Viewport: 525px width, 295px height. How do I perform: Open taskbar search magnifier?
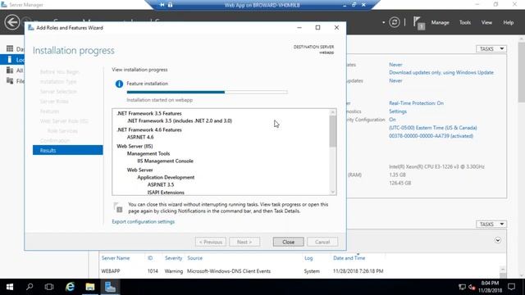tap(30, 287)
